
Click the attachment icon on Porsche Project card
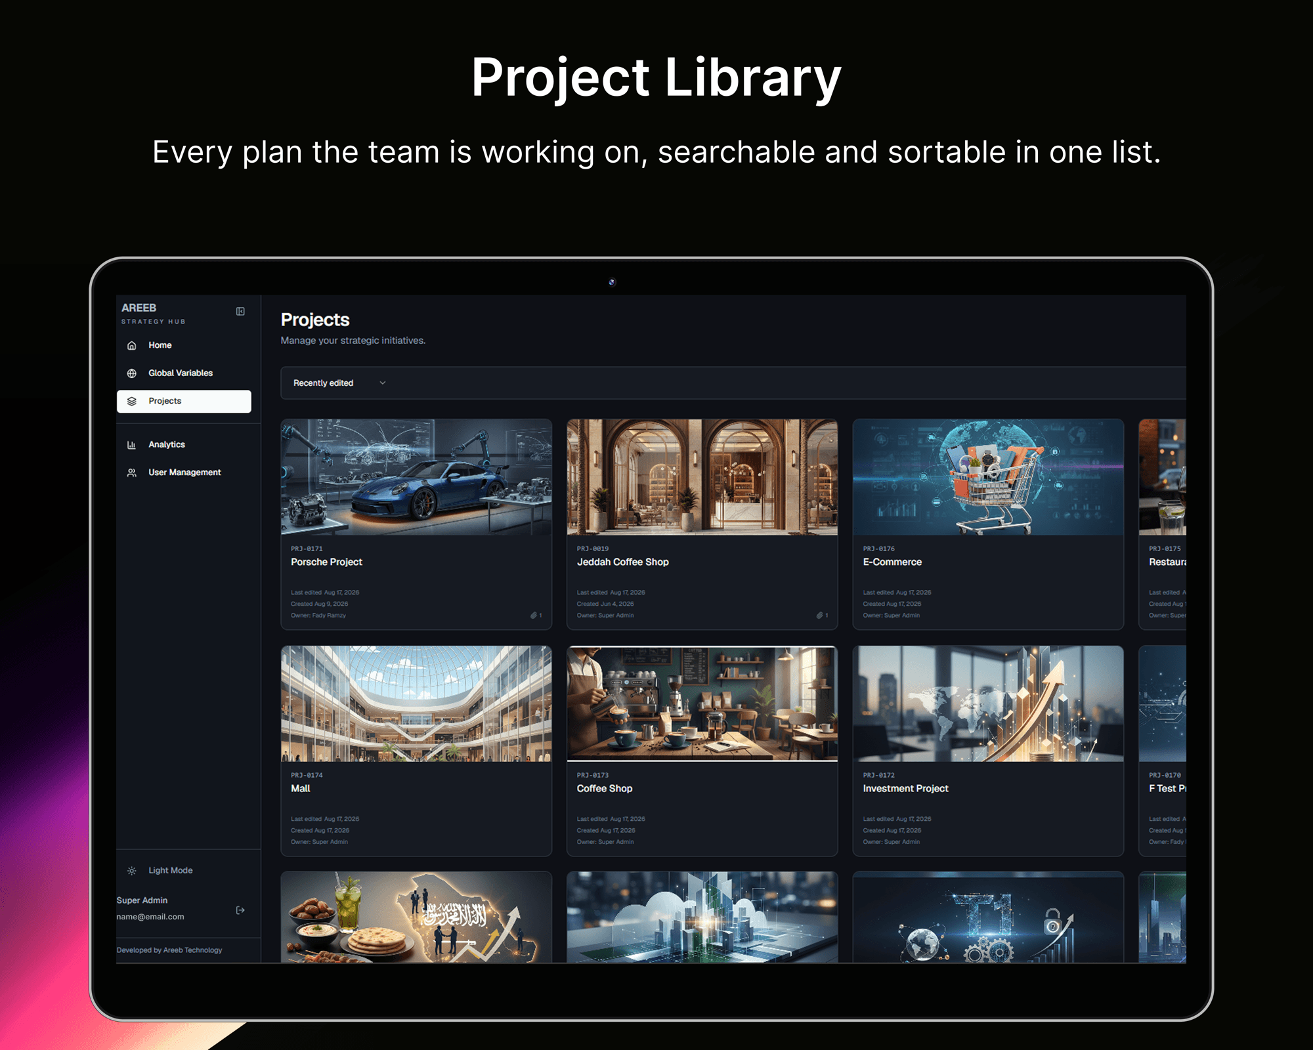coord(534,616)
